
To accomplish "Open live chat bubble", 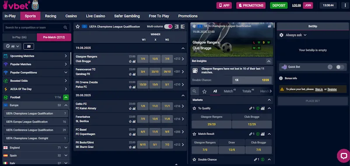I will [x=343, y=156].
